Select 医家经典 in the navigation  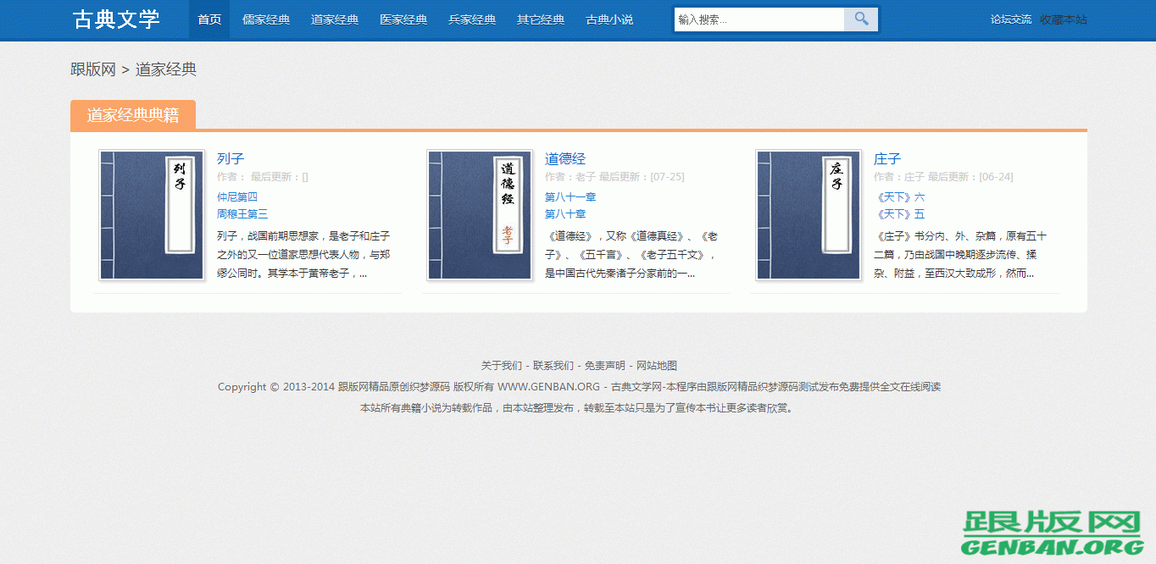tap(403, 19)
